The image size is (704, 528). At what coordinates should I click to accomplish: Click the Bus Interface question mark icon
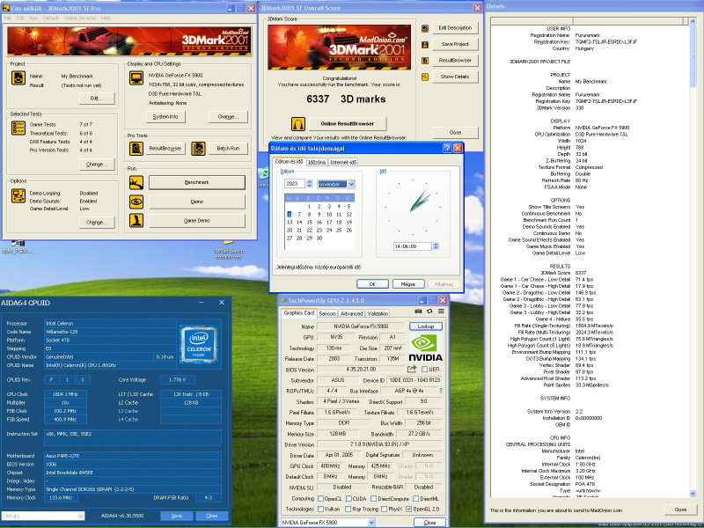click(x=441, y=391)
